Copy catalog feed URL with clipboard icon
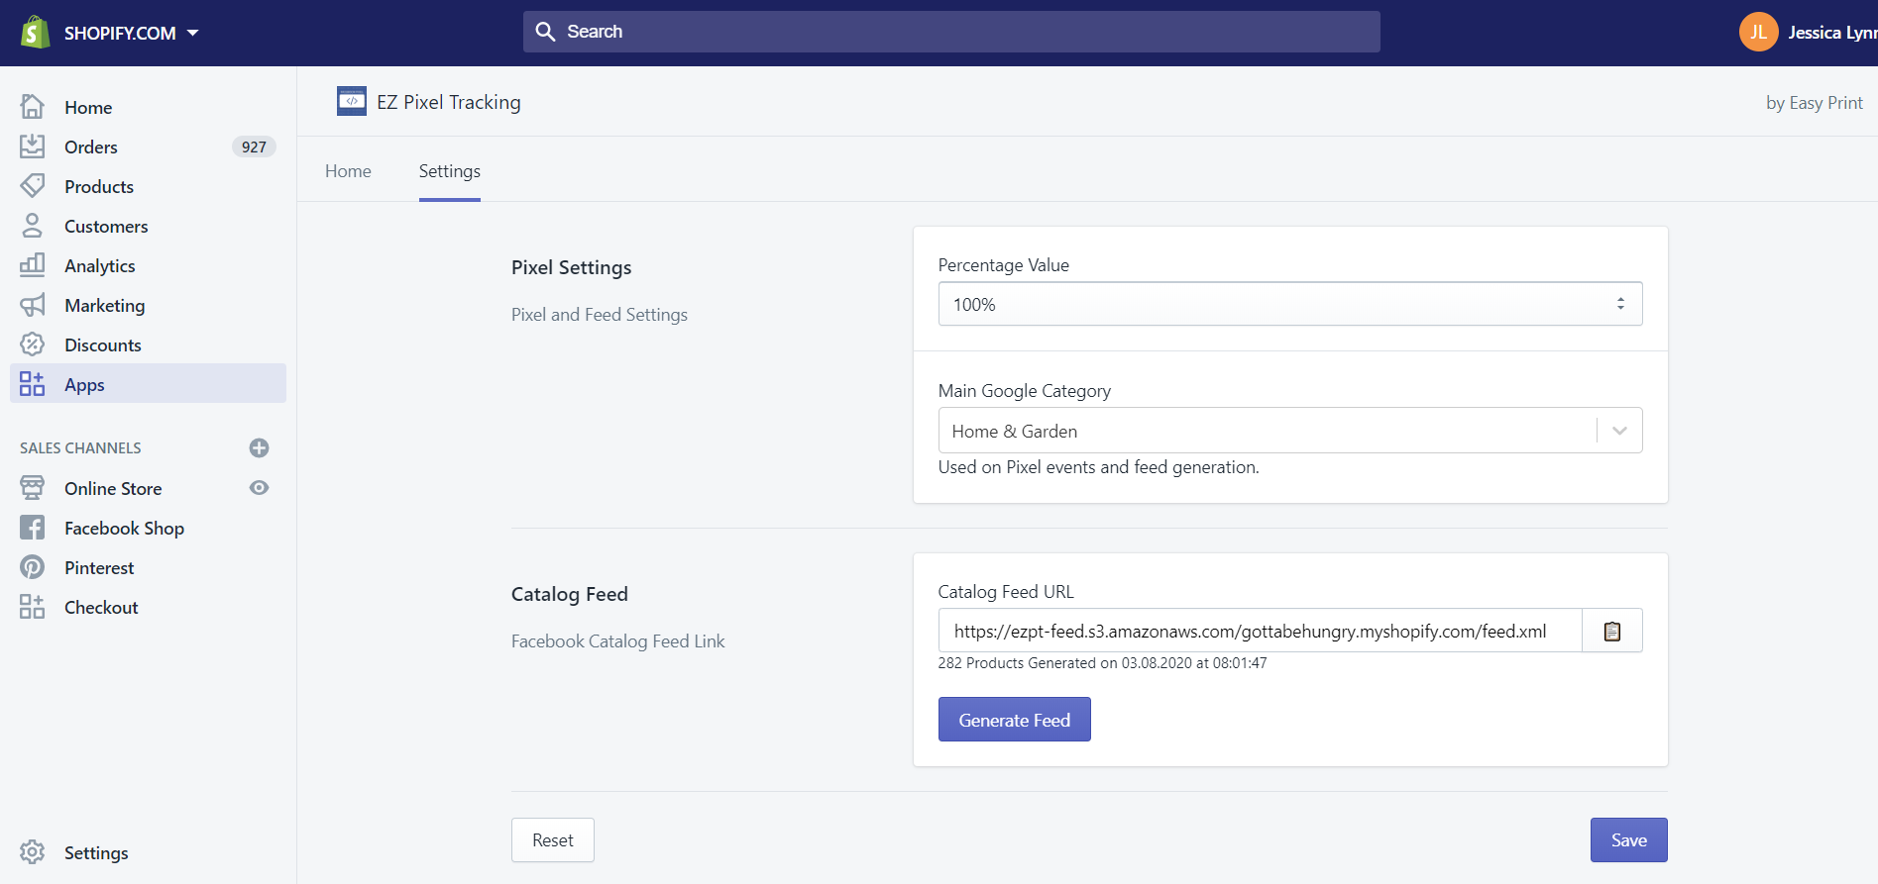Screen dimensions: 1878x884 point(1611,631)
